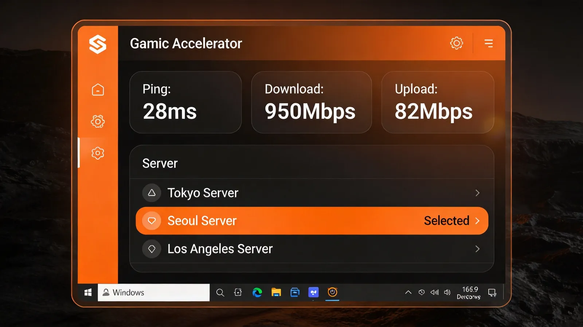This screenshot has width=583, height=327.
Task: Click the Windows search input field
Action: tap(154, 292)
